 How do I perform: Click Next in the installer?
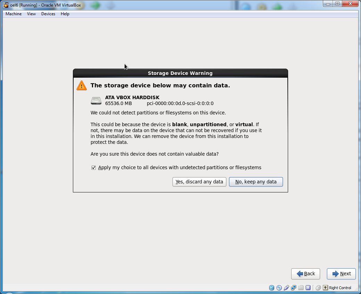[x=341, y=274]
